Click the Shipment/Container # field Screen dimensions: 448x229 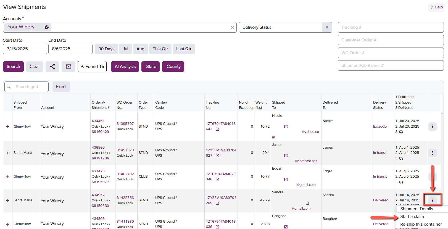(x=391, y=65)
